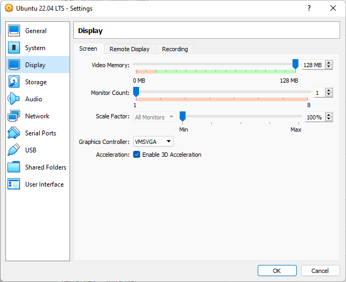Click the OK button

[x=277, y=271]
